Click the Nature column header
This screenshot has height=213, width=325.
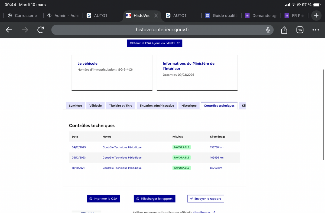pyautogui.click(x=107, y=137)
